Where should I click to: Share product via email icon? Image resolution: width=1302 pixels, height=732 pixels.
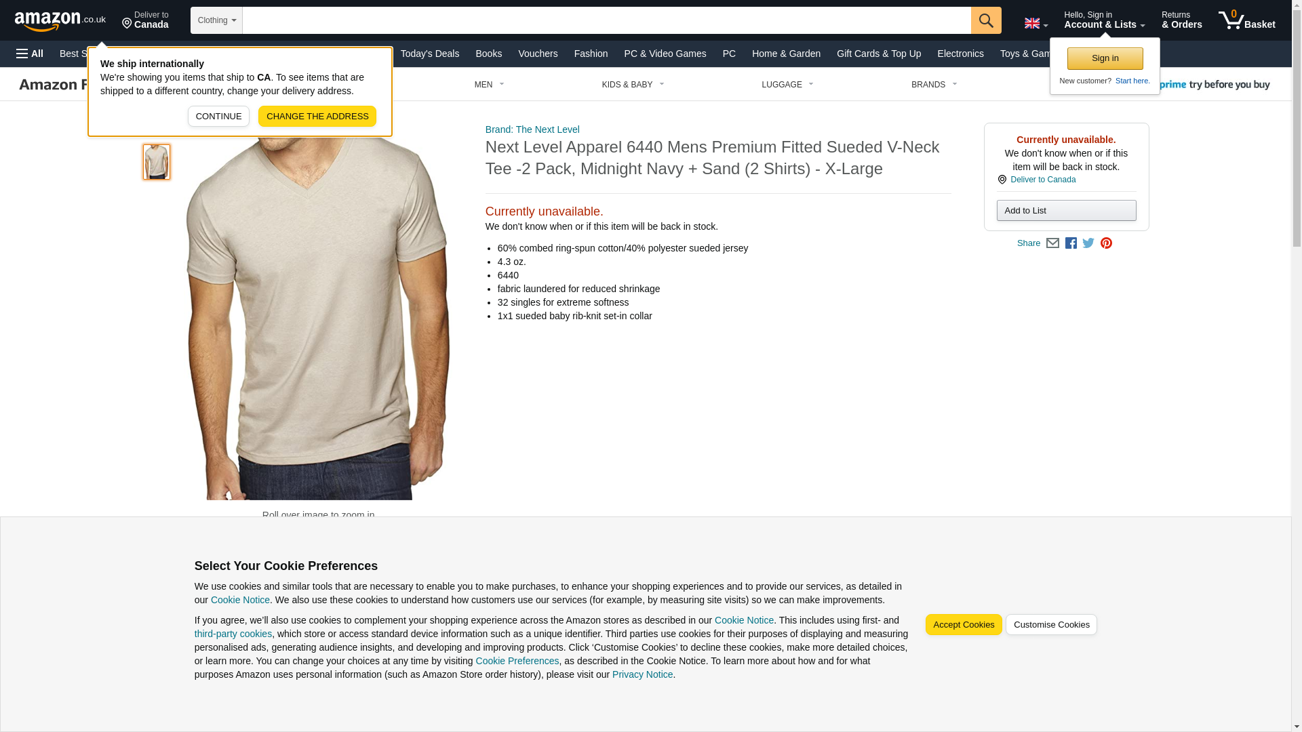(1052, 243)
